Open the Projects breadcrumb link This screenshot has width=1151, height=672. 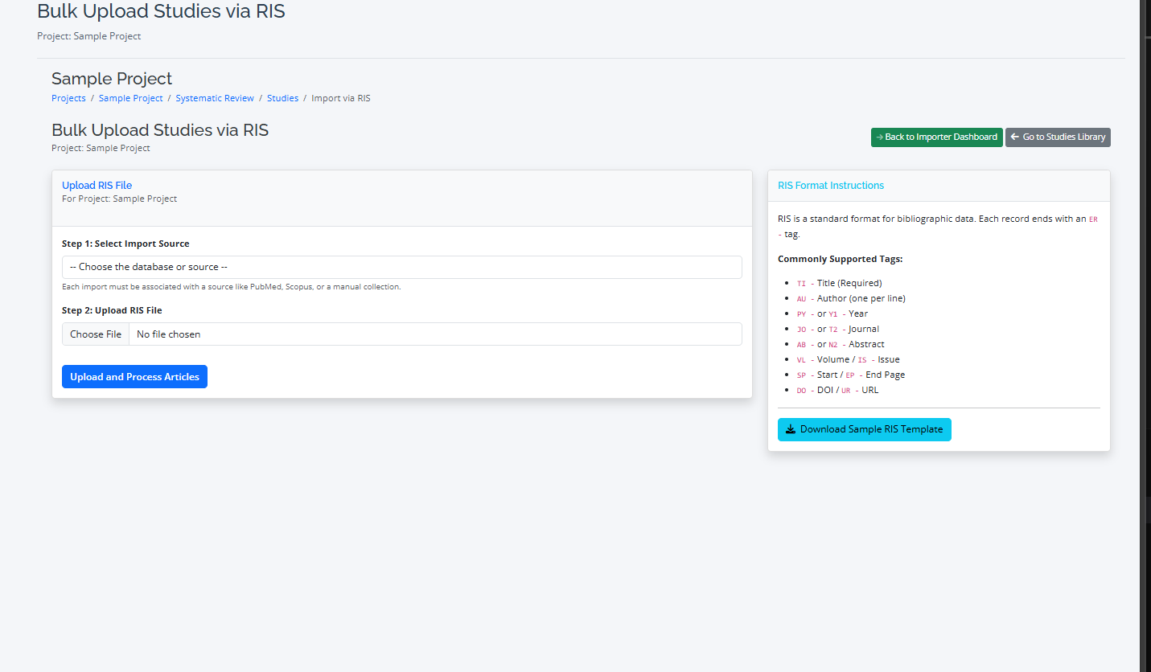[68, 98]
